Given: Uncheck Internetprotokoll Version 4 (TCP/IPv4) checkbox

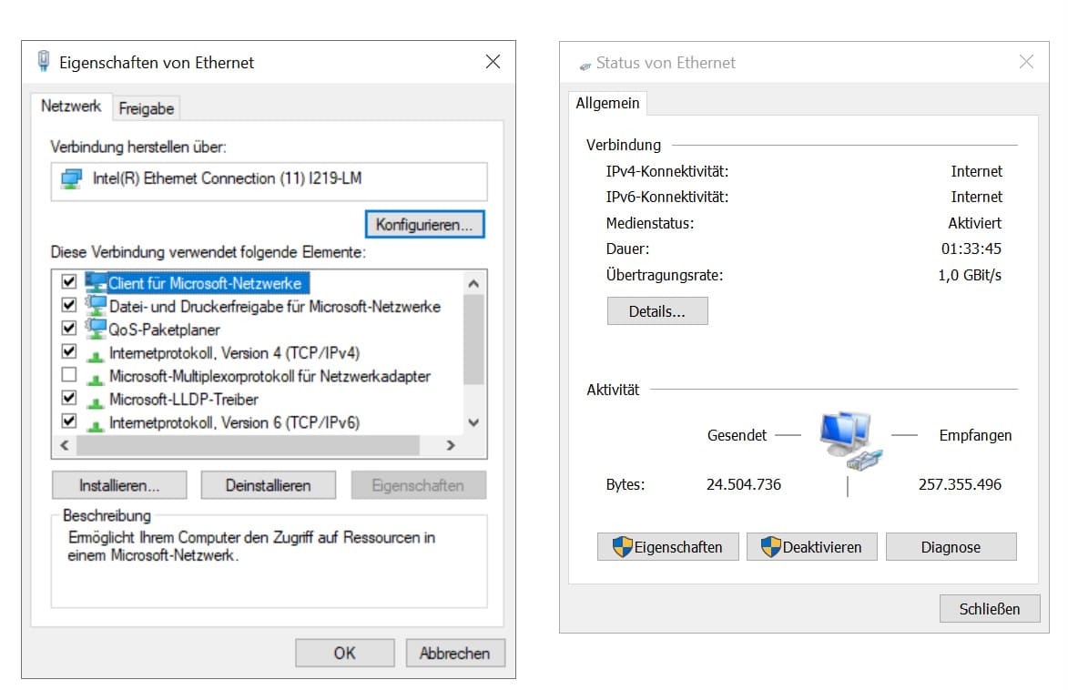Looking at the screenshot, I should click(x=68, y=351).
